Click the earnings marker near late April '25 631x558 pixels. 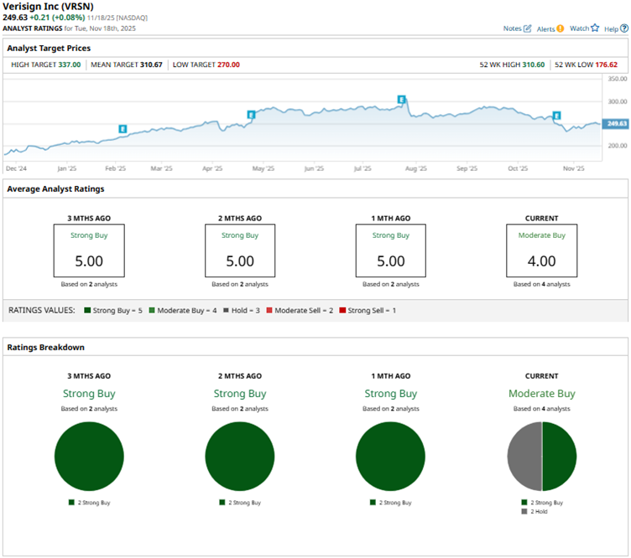point(251,115)
